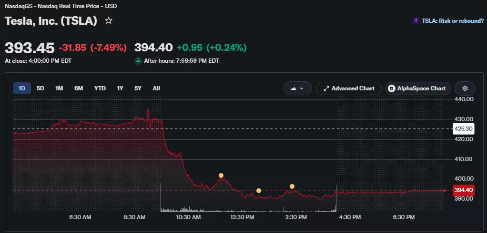The image size is (487, 233).
Task: Click the AlphaSpace alpha logo icon
Action: pos(392,88)
